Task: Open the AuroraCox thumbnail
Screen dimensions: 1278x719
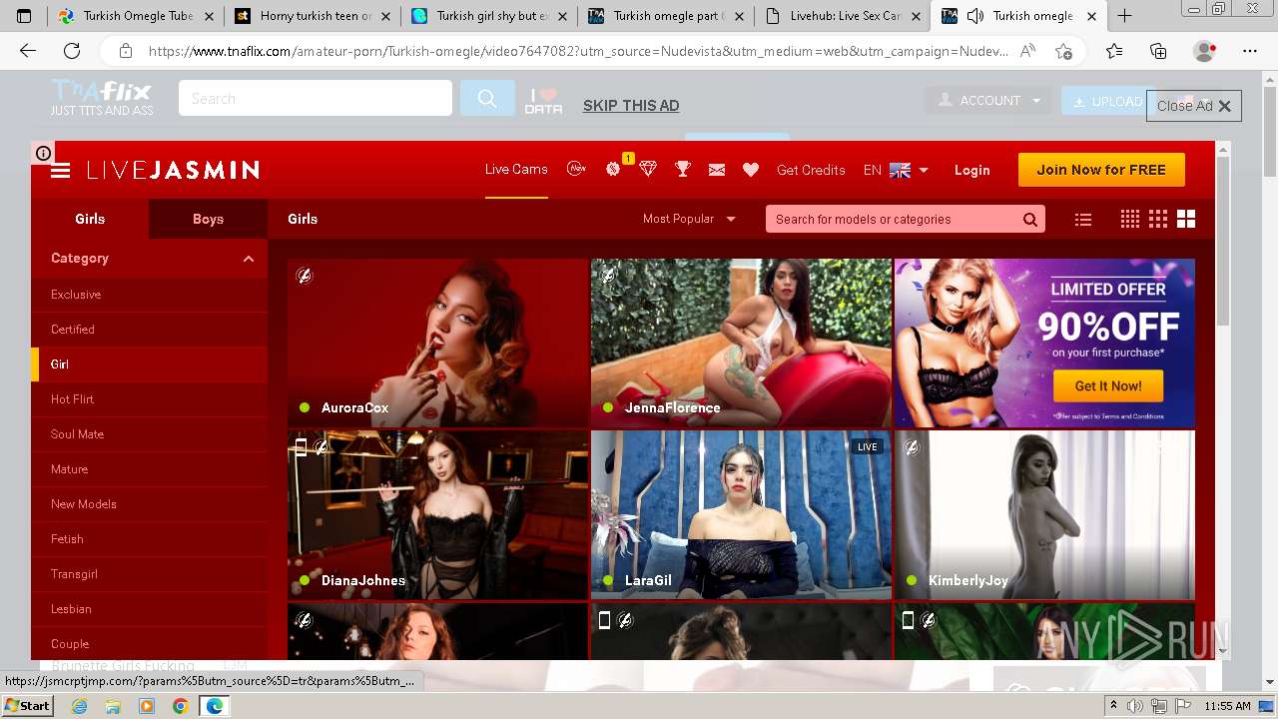Action: [437, 344]
